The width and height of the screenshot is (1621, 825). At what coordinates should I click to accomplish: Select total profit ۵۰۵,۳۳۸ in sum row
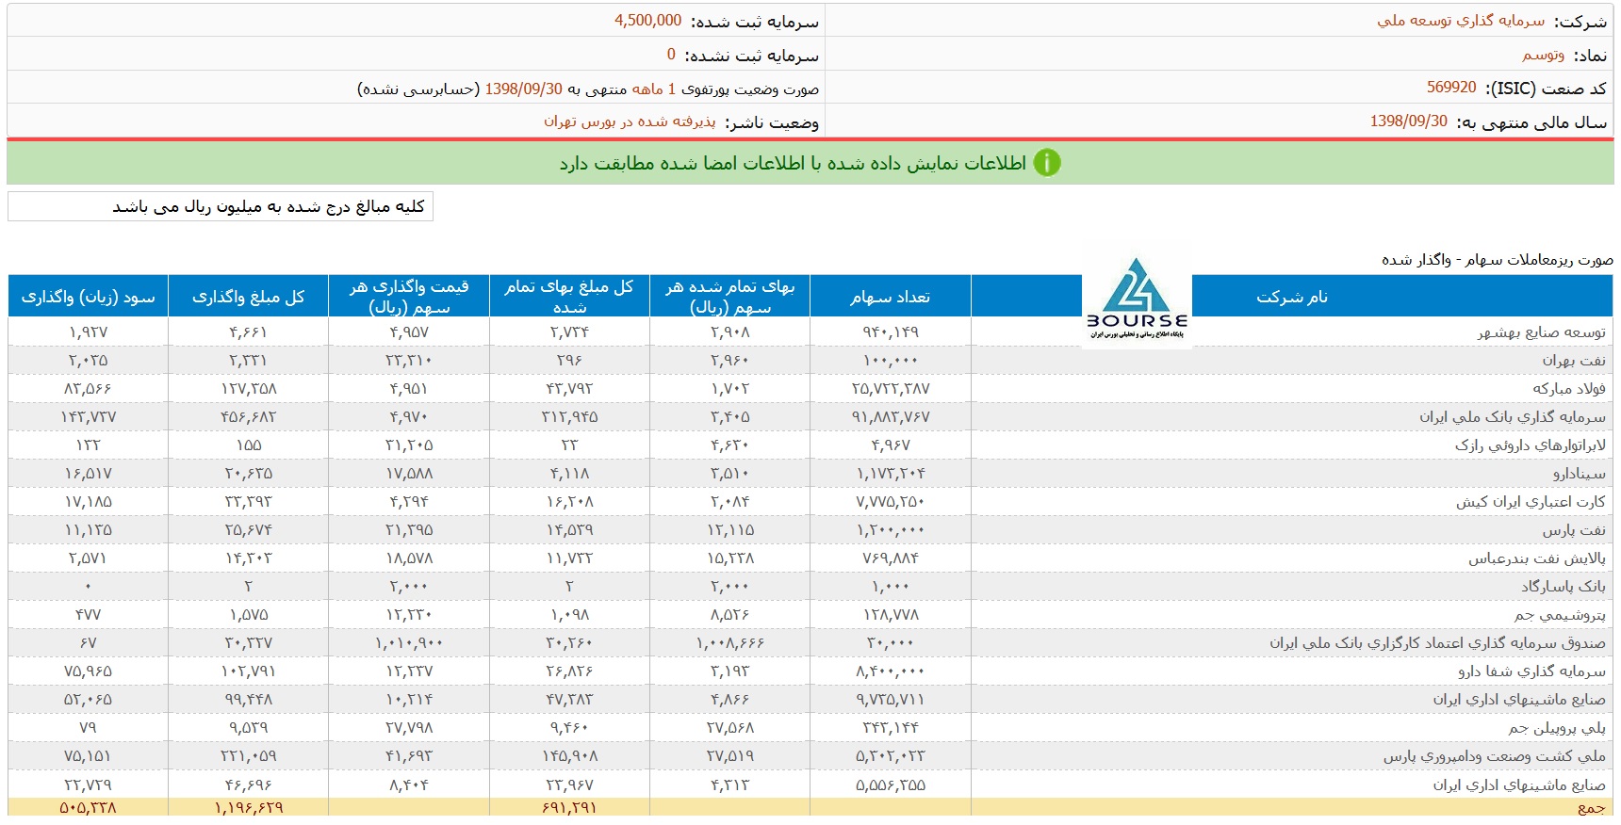(x=89, y=808)
